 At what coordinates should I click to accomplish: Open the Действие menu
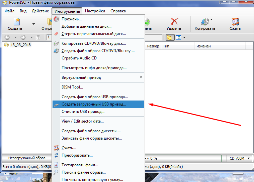40,11
